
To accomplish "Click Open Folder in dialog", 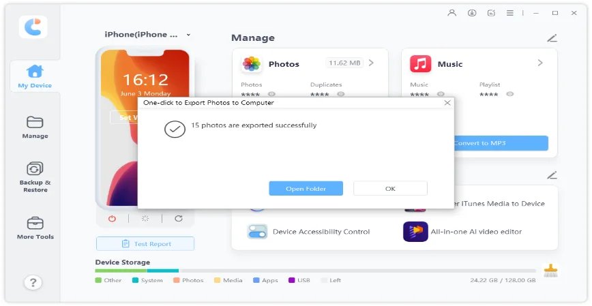I will [306, 189].
